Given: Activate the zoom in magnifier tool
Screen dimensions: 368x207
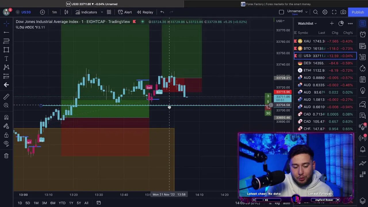Looking at the screenshot, I should tap(6, 105).
